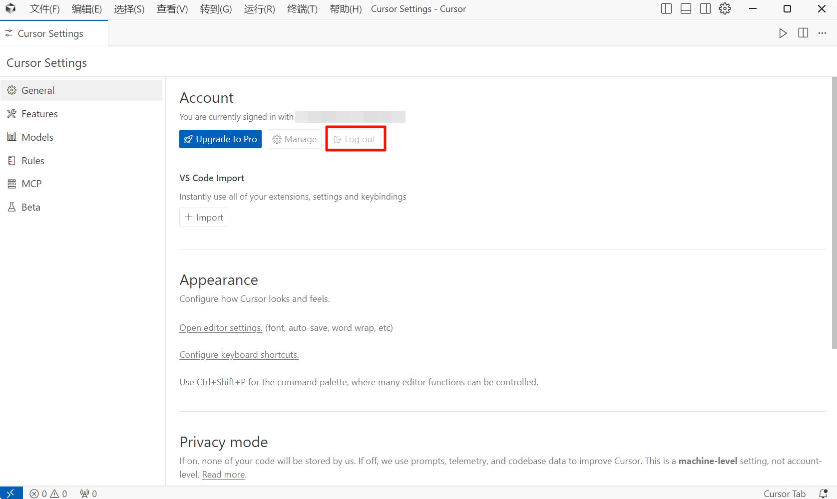Minimize the Cursor window
This screenshot has height=499, width=837.
[753, 8]
